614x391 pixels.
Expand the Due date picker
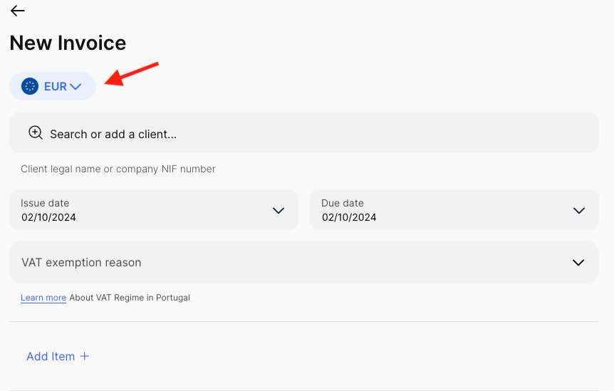454,210
